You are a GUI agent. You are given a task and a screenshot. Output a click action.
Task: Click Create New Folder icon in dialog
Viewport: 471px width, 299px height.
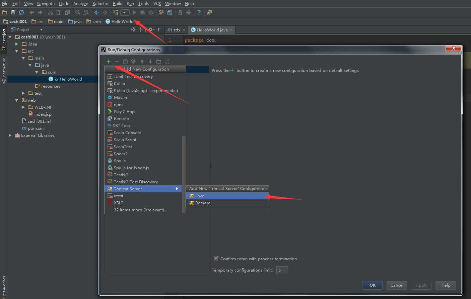[x=159, y=62]
